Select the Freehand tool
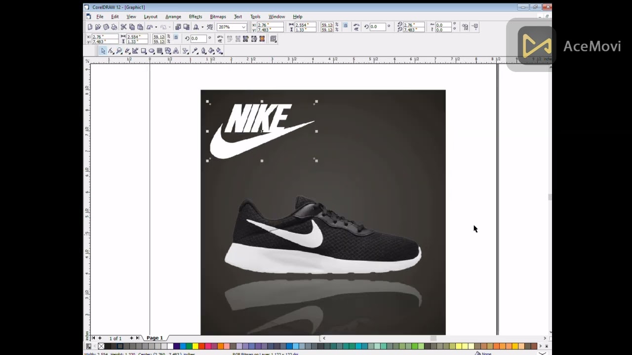This screenshot has height=355, width=632. [x=127, y=51]
